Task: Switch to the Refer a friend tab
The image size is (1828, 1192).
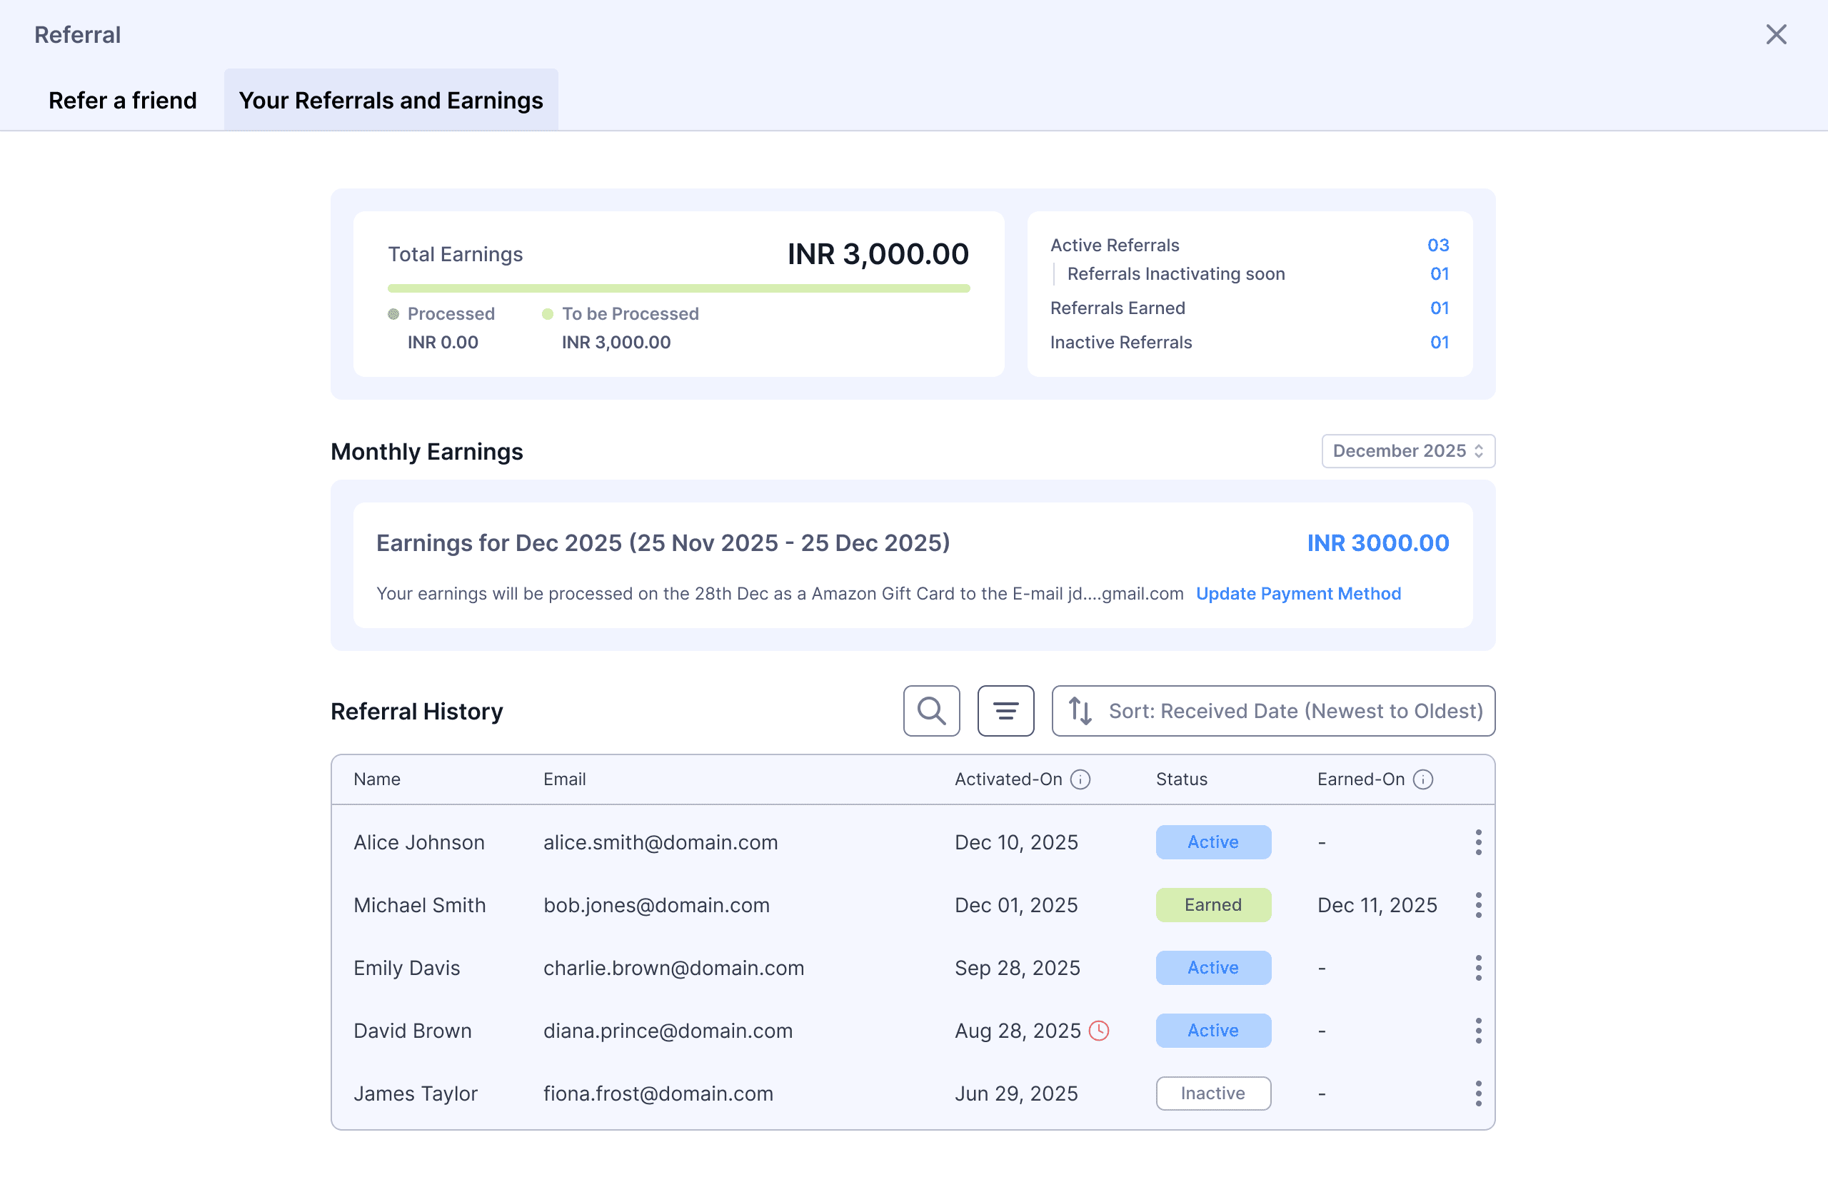Action: pyautogui.click(x=123, y=101)
